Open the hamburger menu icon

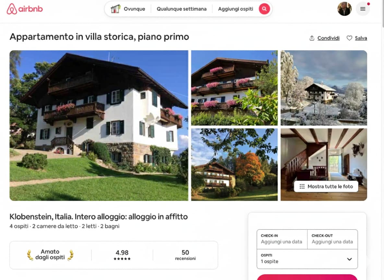(363, 9)
